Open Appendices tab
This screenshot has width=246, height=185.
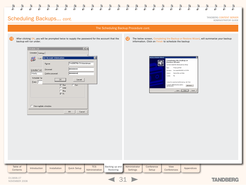point(190,168)
